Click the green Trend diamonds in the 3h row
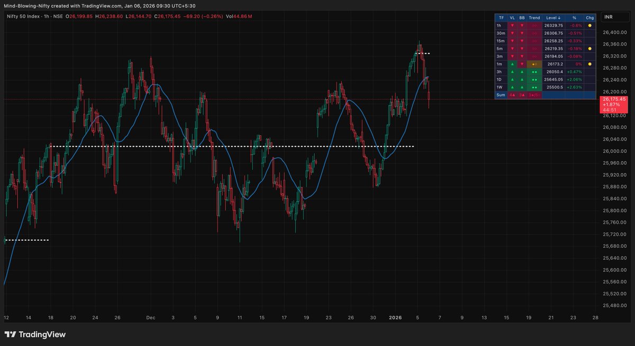This screenshot has height=346, width=635. [534, 71]
